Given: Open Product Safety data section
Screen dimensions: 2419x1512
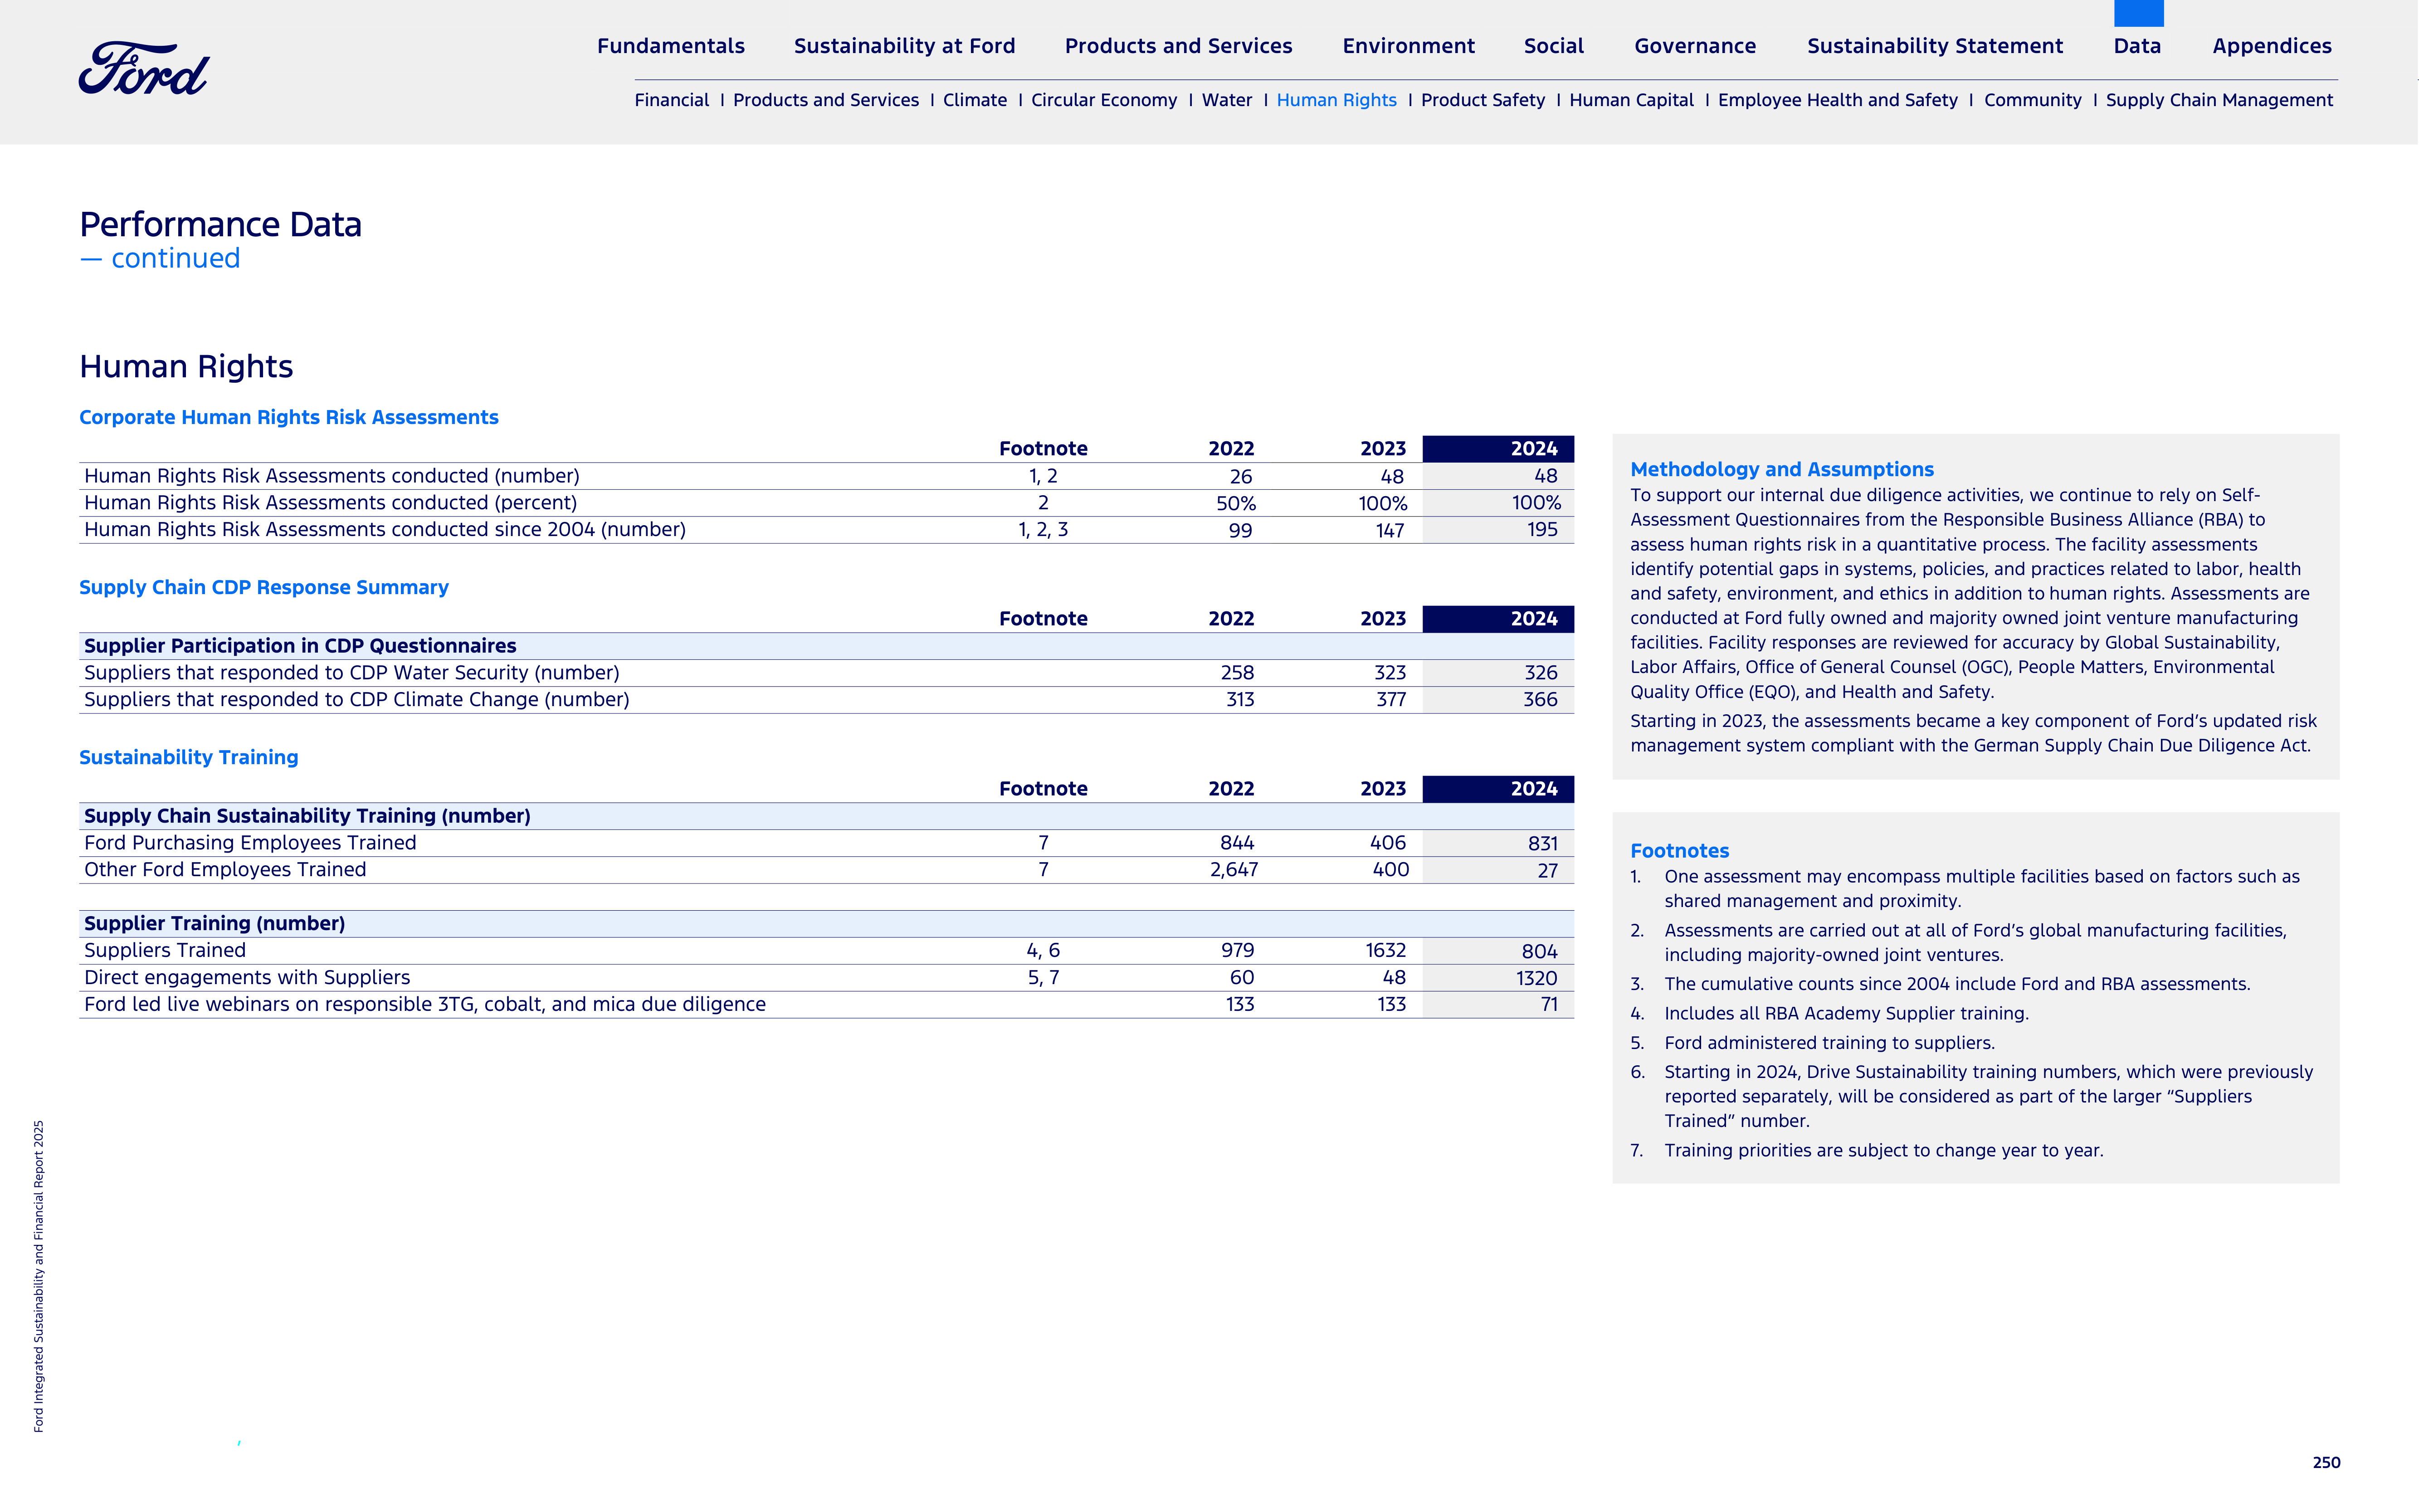Looking at the screenshot, I should click(1482, 100).
